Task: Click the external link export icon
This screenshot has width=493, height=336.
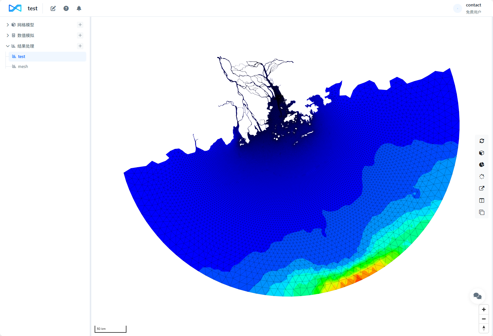Action: (x=482, y=188)
